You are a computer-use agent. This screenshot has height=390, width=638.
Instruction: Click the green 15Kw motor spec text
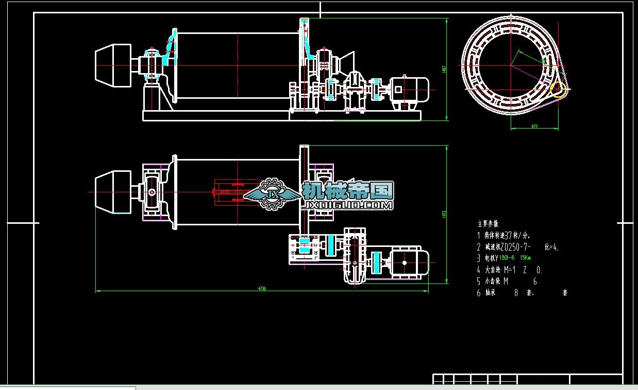coord(526,258)
